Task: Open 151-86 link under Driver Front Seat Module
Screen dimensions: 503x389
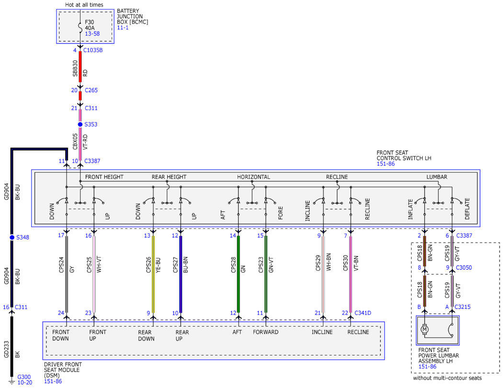Action: click(53, 381)
